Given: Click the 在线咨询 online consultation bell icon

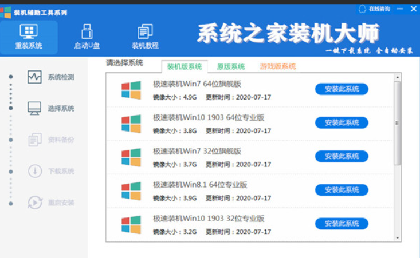Looking at the screenshot, I should 362,9.
